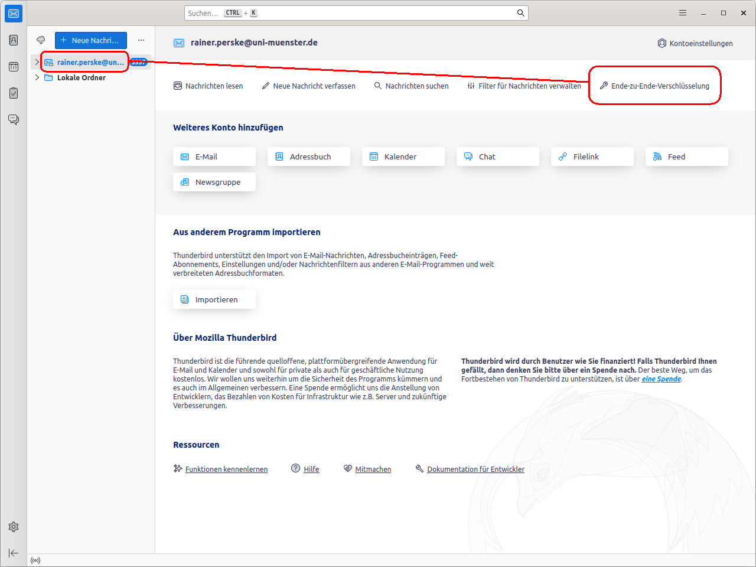Open folder pane options menu
756x567 pixels.
tap(141, 40)
